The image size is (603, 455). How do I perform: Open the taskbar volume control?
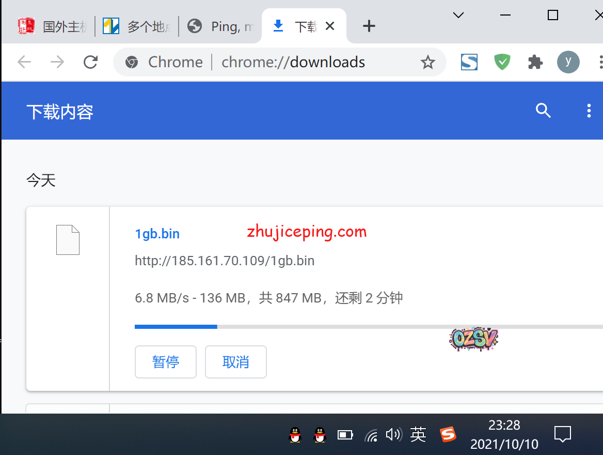(x=394, y=435)
